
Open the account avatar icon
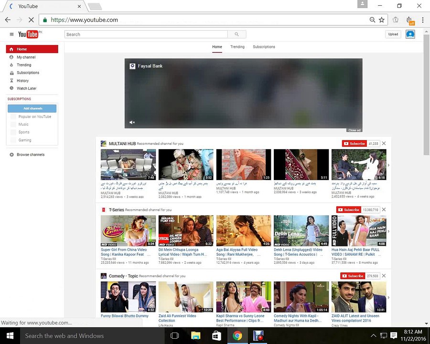(410, 34)
